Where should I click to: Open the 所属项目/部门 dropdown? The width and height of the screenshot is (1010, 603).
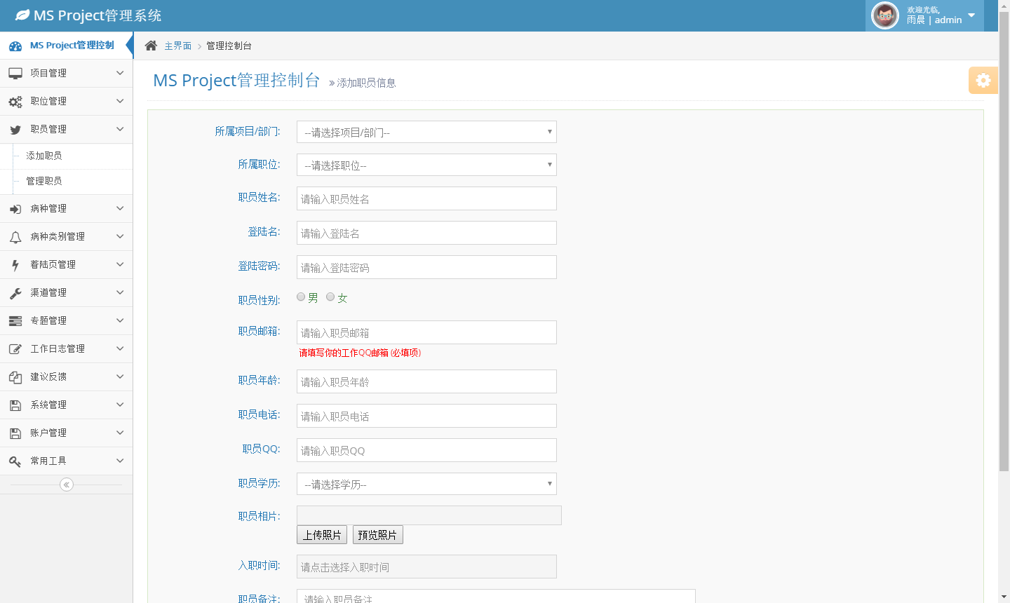426,132
